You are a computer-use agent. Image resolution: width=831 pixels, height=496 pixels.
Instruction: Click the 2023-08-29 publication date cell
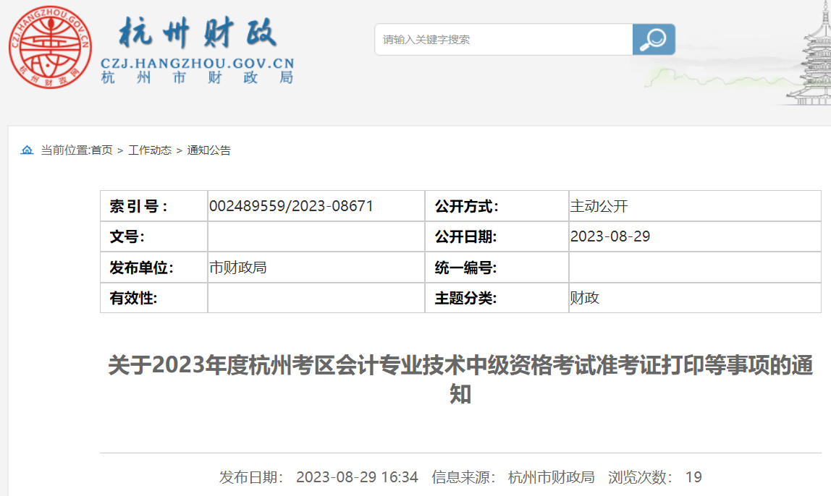click(610, 236)
